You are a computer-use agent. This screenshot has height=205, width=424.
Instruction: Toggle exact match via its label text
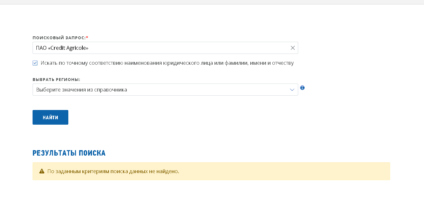(167, 63)
